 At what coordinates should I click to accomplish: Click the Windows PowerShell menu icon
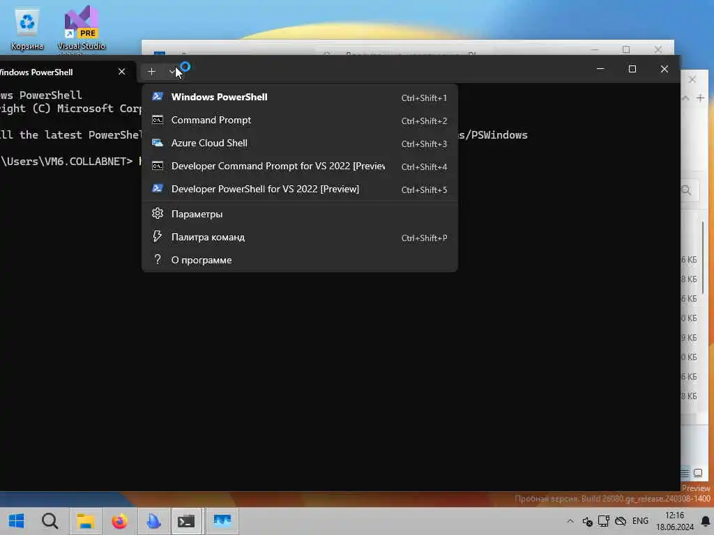158,96
